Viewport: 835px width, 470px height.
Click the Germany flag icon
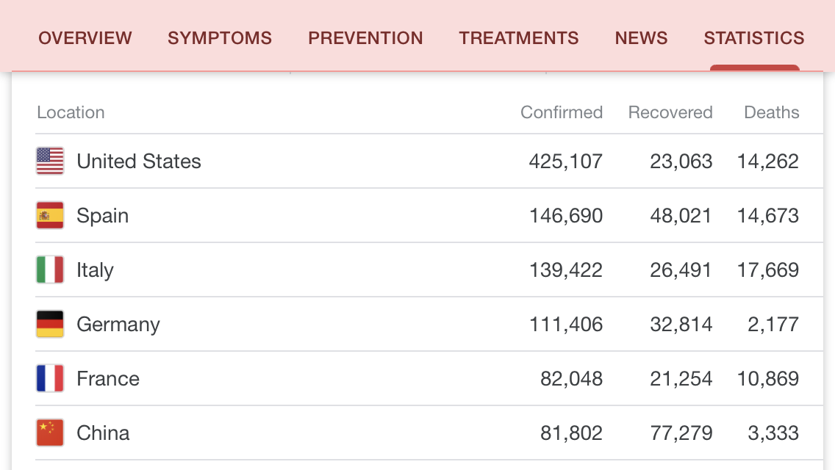coord(50,324)
